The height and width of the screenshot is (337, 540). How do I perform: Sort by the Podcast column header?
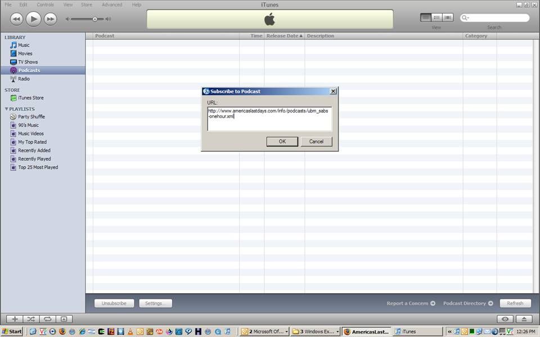point(166,36)
